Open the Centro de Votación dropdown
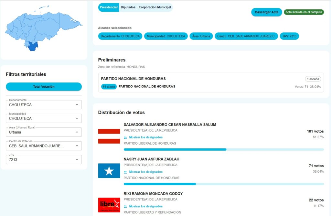This screenshot has height=216, width=331. (44, 146)
